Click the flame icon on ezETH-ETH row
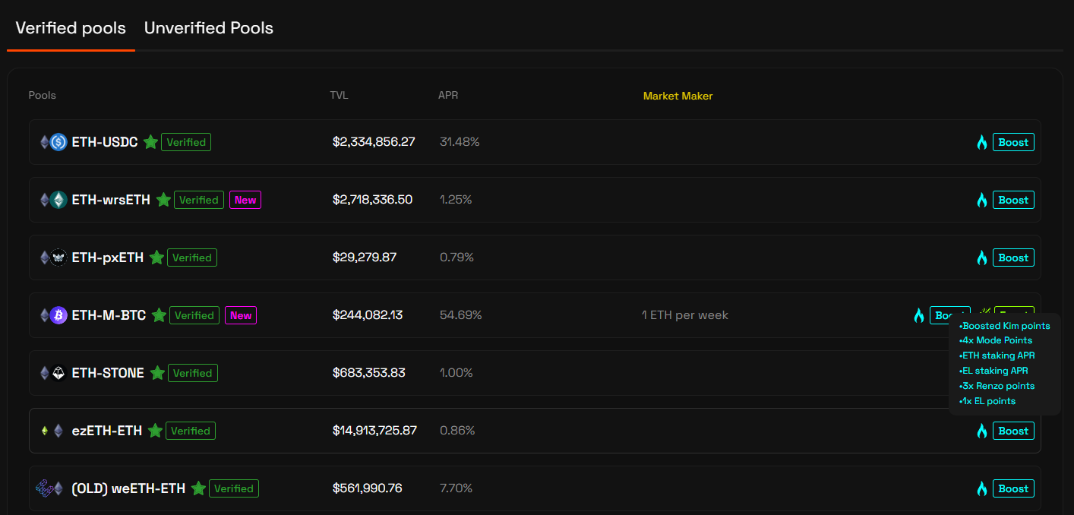Image resolution: width=1074 pixels, height=515 pixels. coord(982,431)
